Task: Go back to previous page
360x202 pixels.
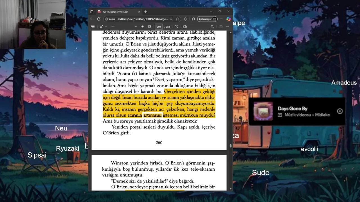Action: click(x=92, y=19)
